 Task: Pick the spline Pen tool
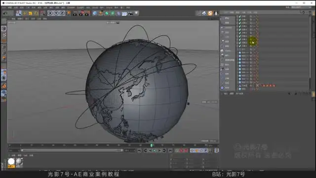[x=101, y=13]
